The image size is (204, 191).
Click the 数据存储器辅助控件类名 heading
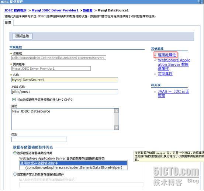tap(33, 147)
